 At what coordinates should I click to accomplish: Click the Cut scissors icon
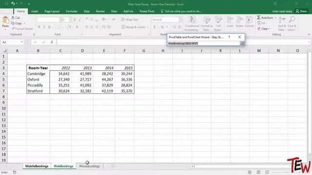[13, 17]
